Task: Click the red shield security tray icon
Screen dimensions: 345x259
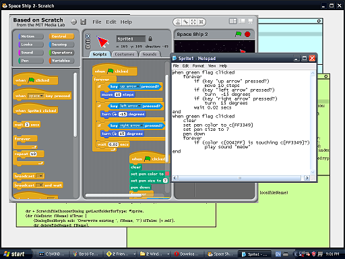Action: click(314, 254)
